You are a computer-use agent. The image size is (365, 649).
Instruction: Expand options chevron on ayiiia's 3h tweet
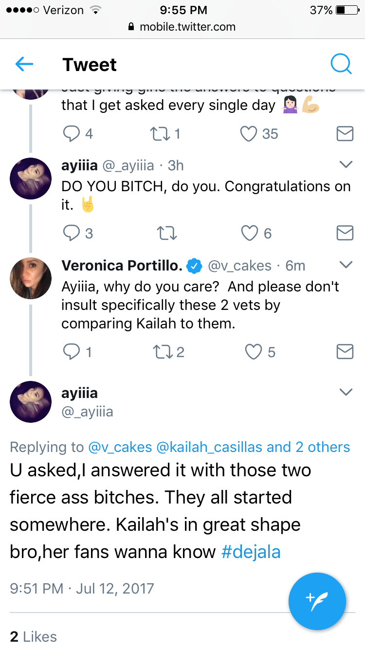coord(346,165)
